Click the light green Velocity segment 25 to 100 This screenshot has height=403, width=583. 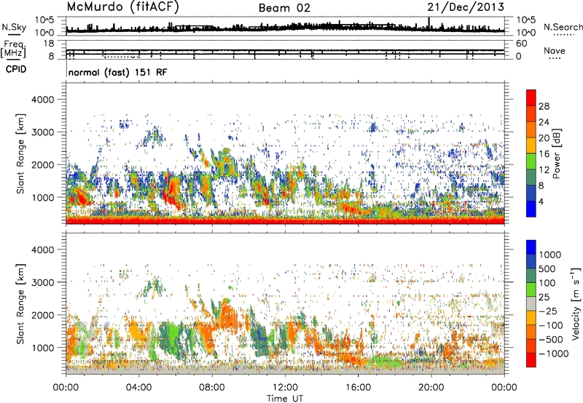(x=531, y=290)
